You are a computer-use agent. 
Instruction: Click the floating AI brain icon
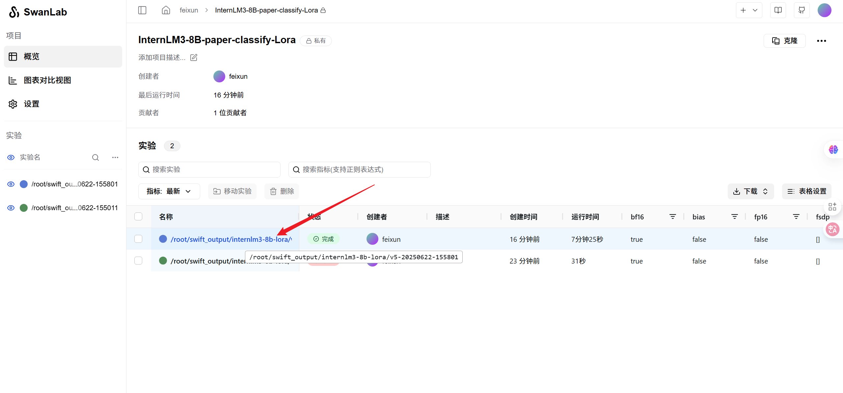(833, 150)
